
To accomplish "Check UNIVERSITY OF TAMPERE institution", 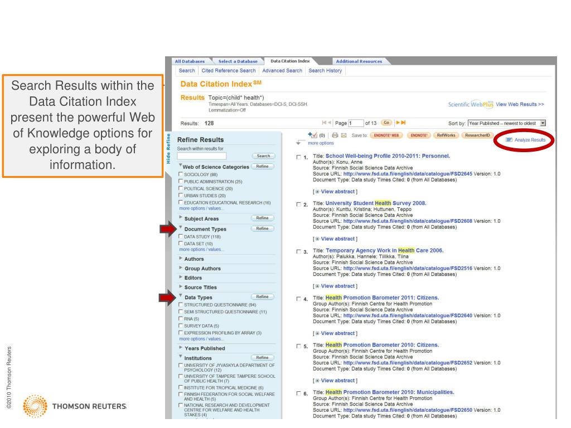I will click(181, 376).
